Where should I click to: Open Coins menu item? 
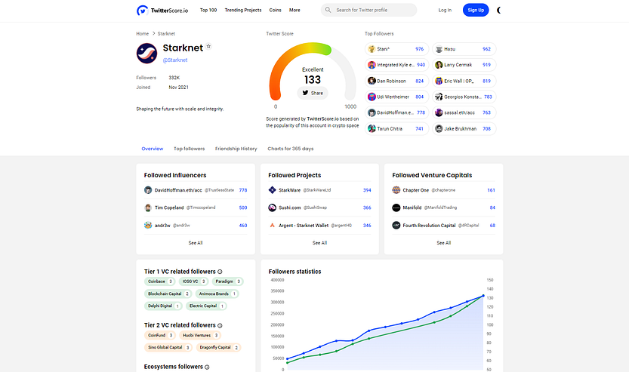tap(275, 10)
